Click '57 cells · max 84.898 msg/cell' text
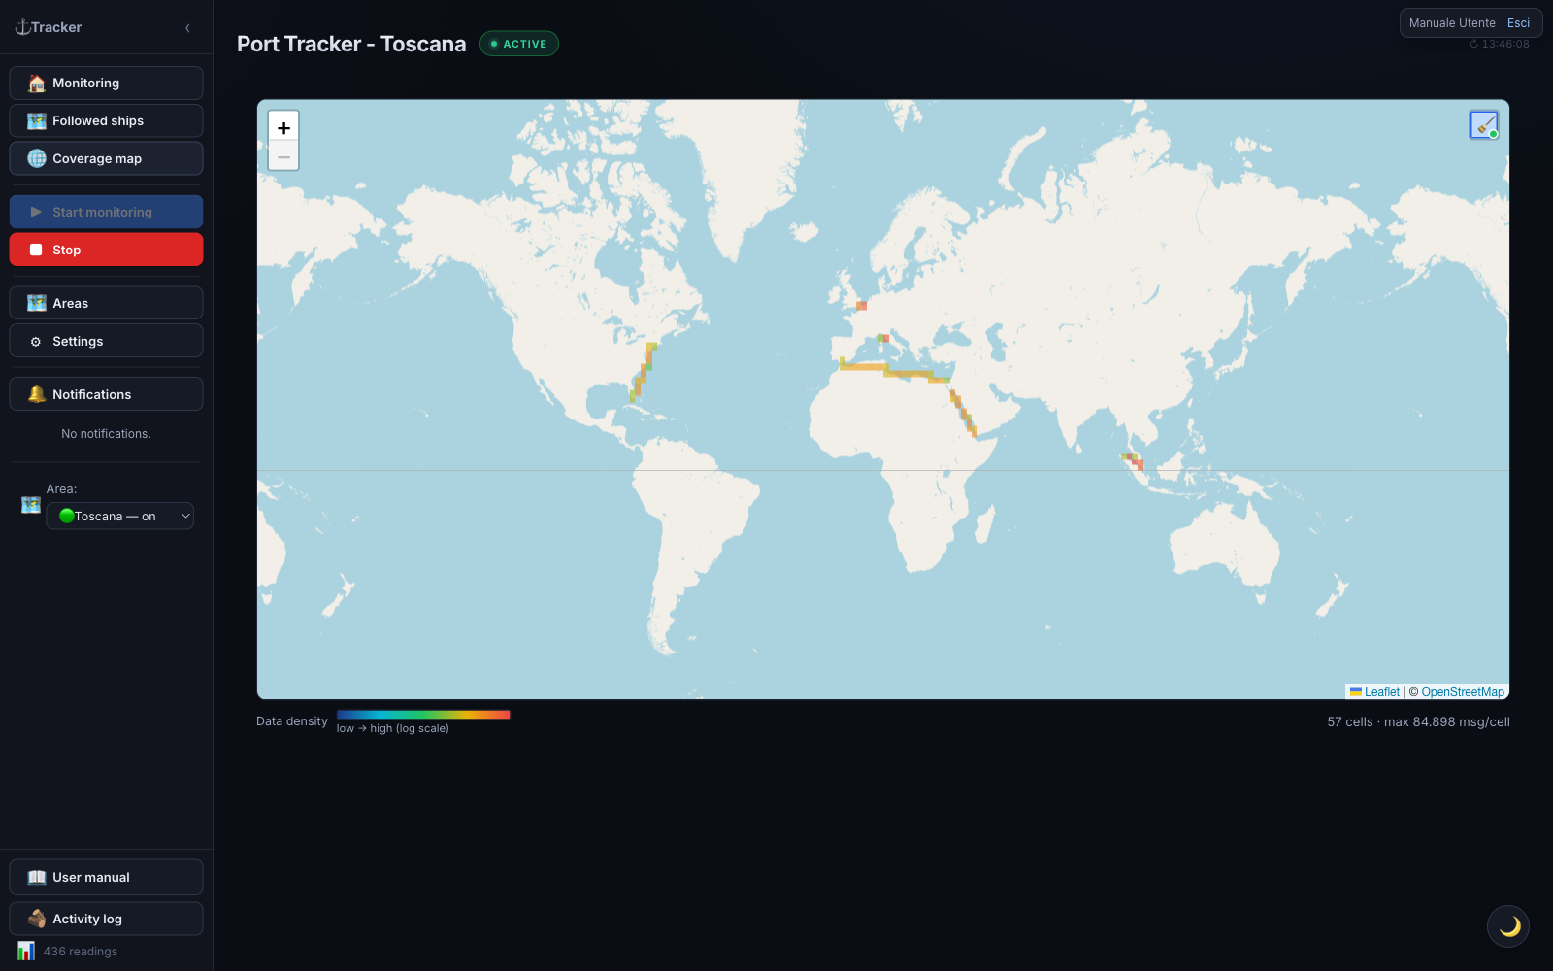Image resolution: width=1553 pixels, height=971 pixels. point(1418,722)
